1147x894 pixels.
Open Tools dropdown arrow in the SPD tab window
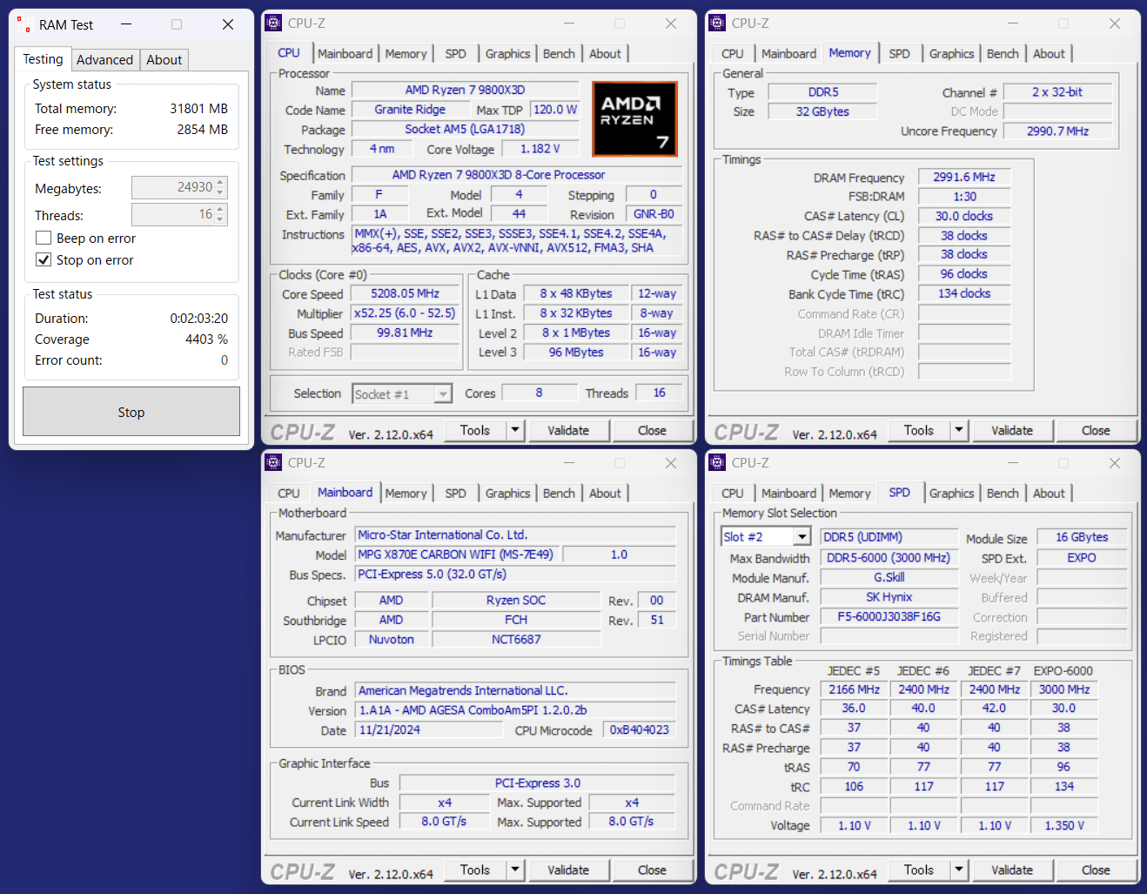click(959, 870)
